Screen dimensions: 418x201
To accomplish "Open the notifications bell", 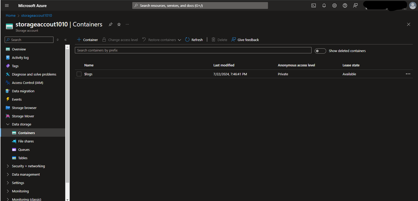I will tap(324, 5).
